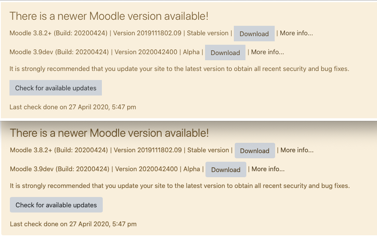This screenshot has width=377, height=237.
Task: Click the lower 'Moodle 3.9dev (Build: 20200424)' text
Action: 60,169
